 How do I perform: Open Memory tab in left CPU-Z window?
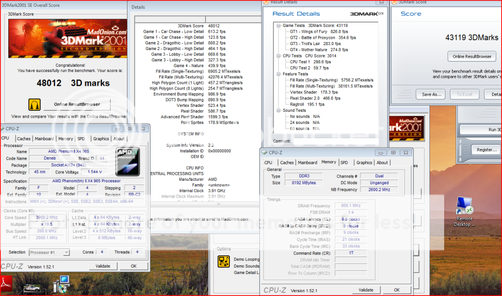(66, 139)
